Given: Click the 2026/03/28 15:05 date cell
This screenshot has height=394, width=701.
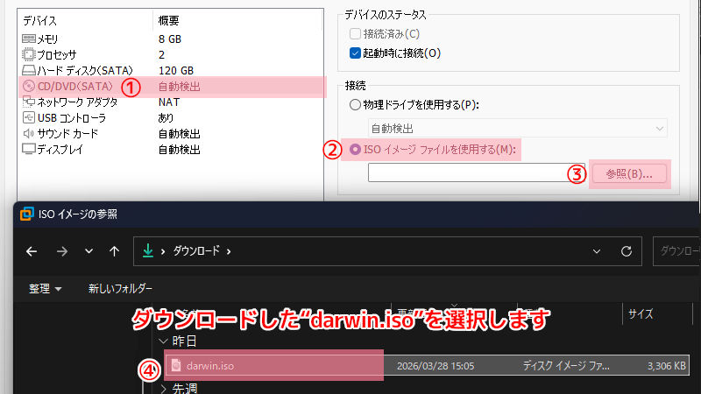Looking at the screenshot, I should (435, 366).
